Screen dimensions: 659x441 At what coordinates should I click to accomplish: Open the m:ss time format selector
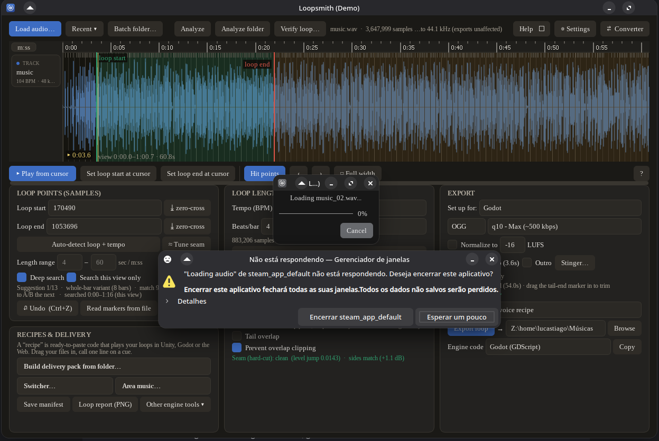[x=24, y=48]
